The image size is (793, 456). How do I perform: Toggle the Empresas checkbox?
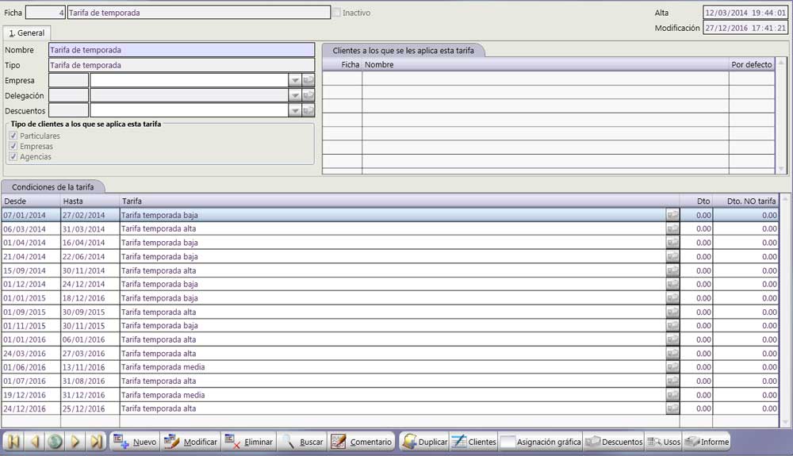pyautogui.click(x=13, y=146)
